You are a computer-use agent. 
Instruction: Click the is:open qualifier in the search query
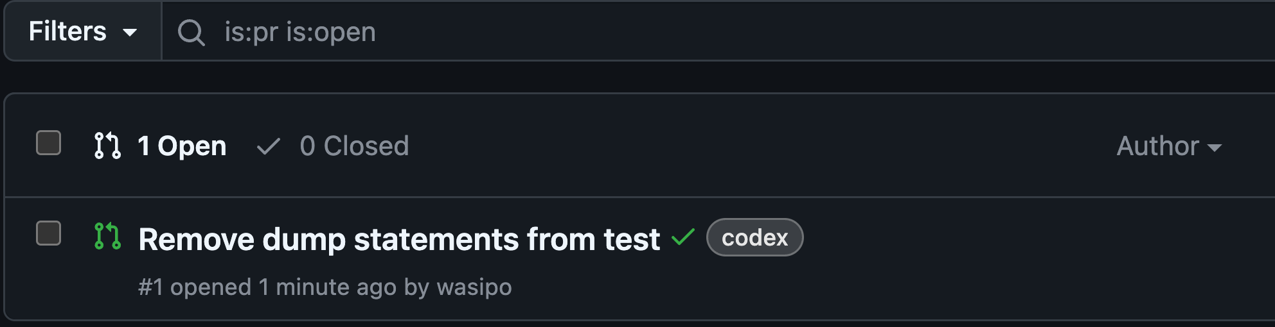[x=331, y=32]
